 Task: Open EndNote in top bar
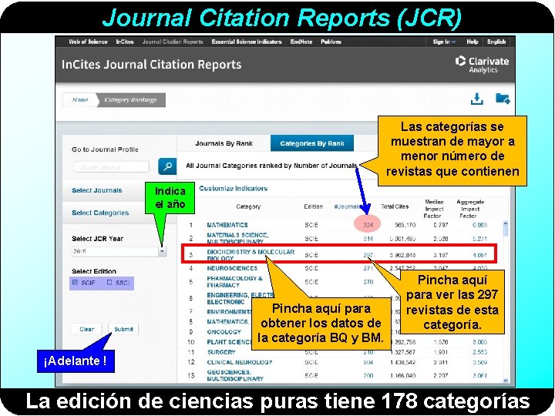click(301, 42)
